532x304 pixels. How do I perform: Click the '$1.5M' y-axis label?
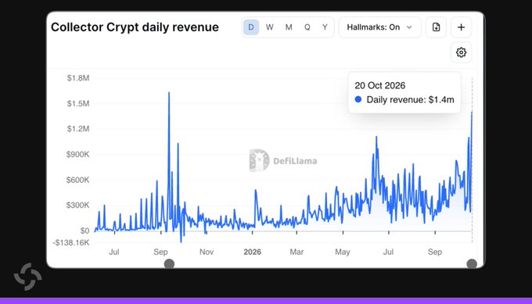pyautogui.click(x=78, y=103)
